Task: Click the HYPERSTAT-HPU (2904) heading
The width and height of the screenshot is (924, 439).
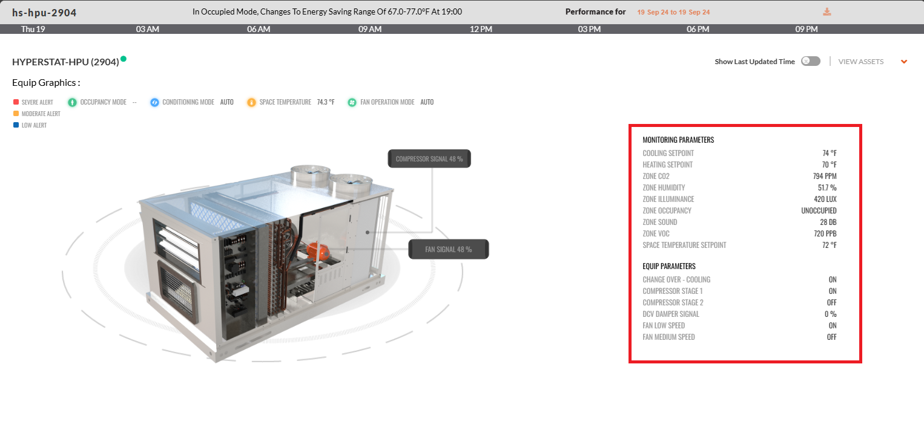Action: pyautogui.click(x=65, y=60)
